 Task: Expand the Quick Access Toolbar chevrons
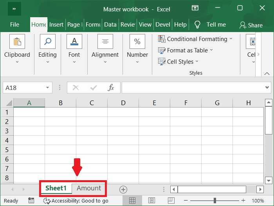point(14,9)
